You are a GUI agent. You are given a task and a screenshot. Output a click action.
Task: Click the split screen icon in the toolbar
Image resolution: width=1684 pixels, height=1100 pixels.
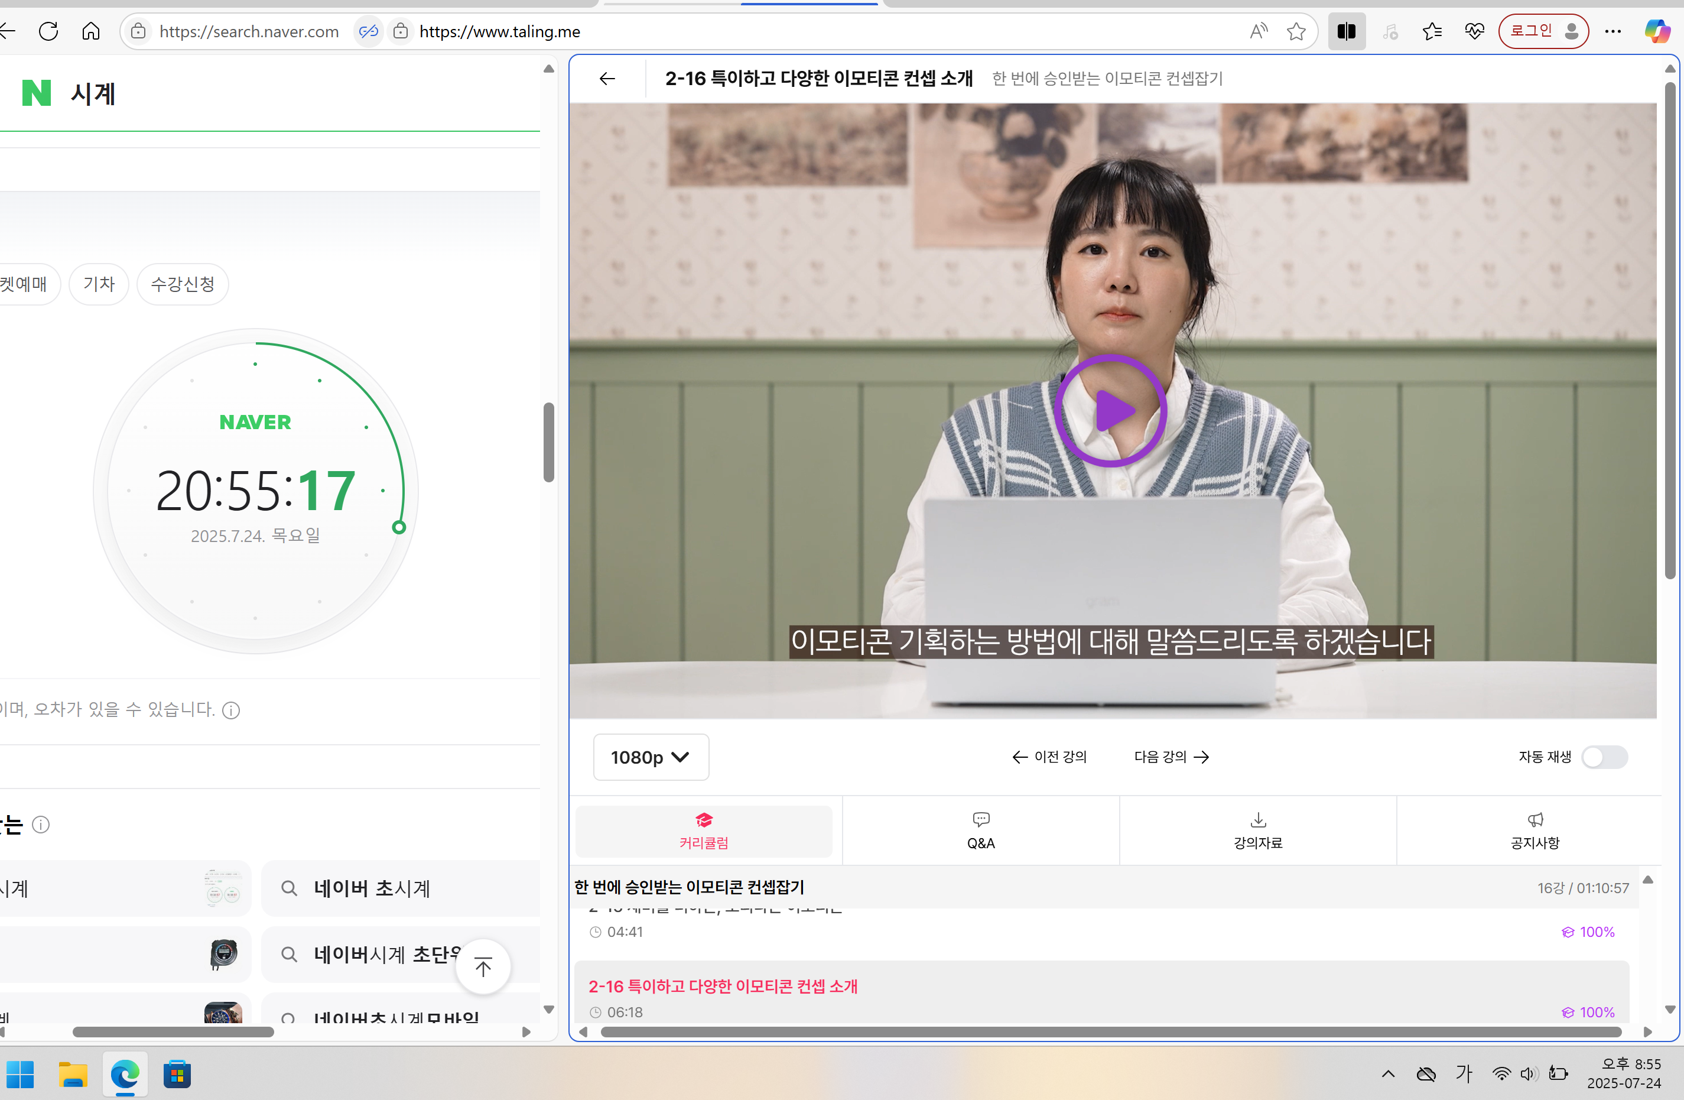[x=1346, y=31]
